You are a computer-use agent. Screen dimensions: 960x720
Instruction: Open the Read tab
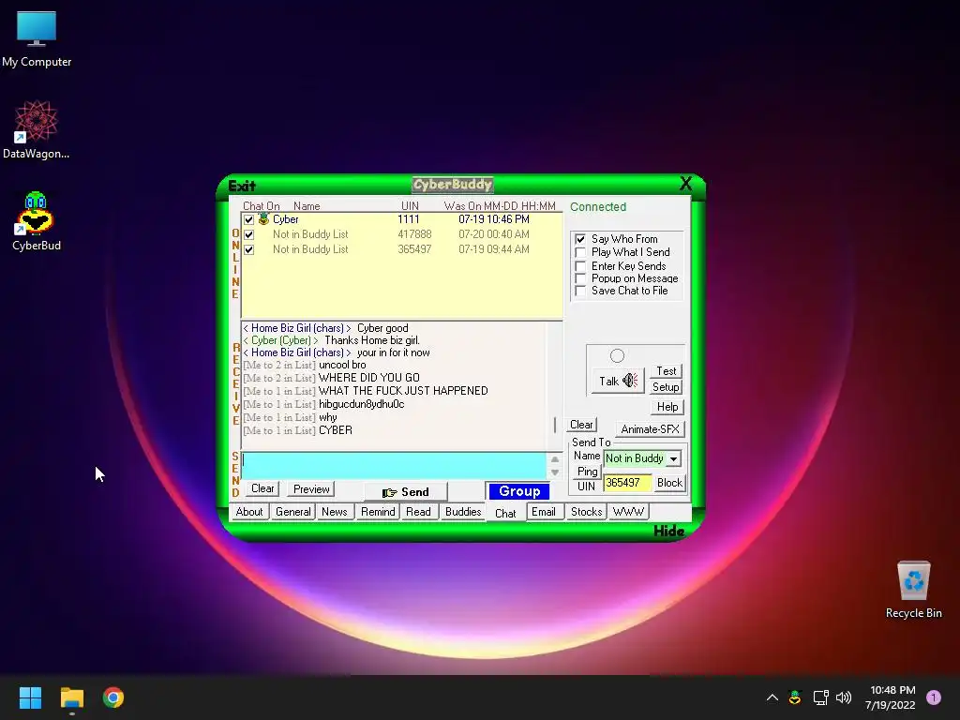[418, 512]
